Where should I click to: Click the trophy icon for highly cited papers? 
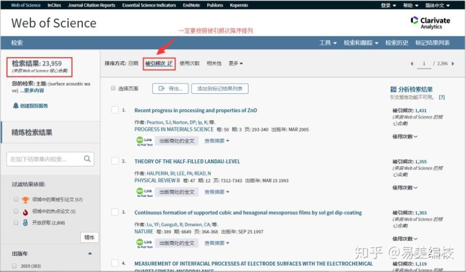pyautogui.click(x=25, y=199)
